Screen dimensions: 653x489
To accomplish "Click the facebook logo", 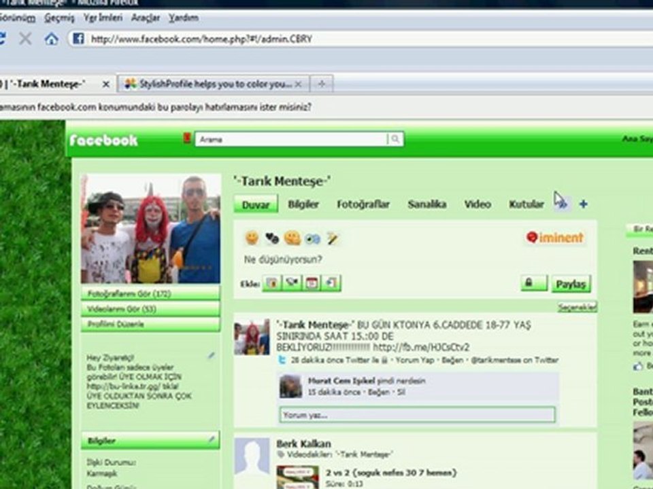I will coord(103,140).
